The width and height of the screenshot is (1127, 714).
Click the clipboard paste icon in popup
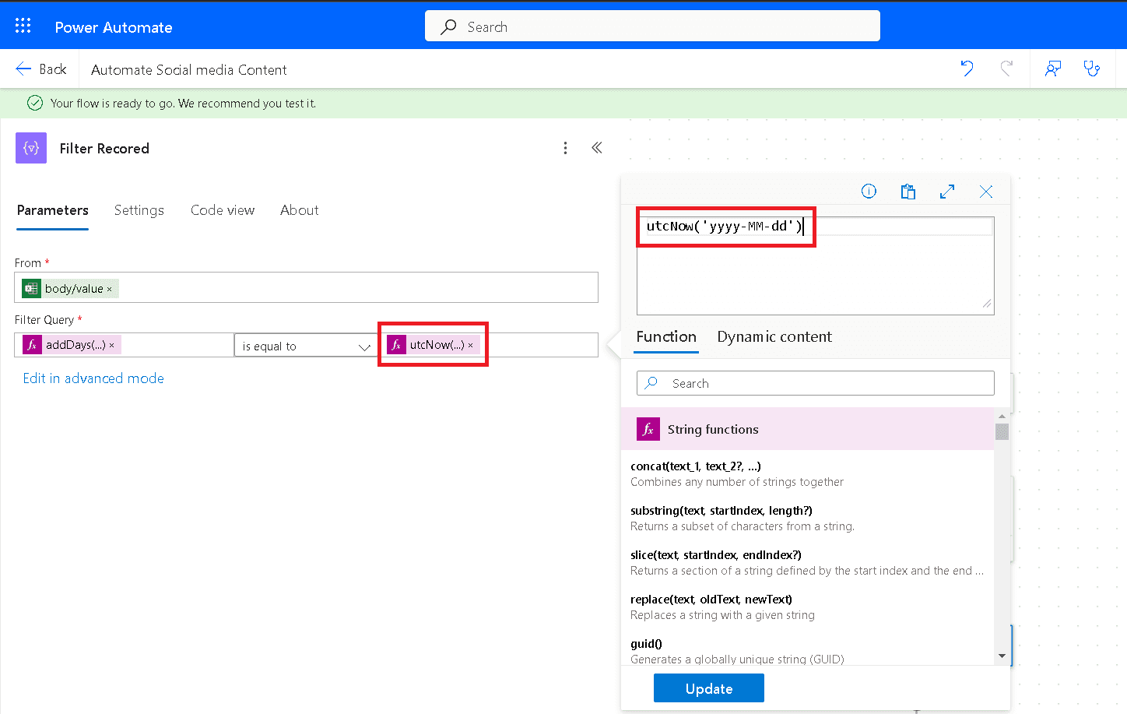pos(908,192)
